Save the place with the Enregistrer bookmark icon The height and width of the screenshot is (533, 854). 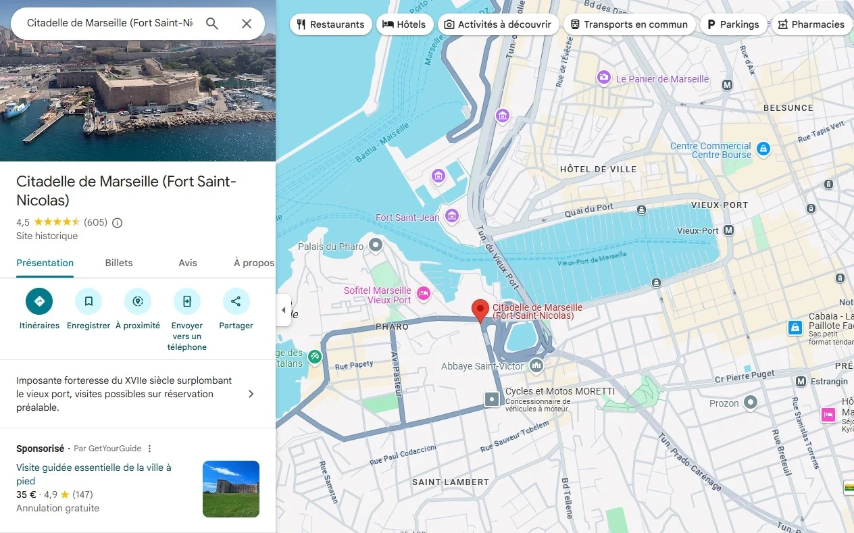pos(88,301)
